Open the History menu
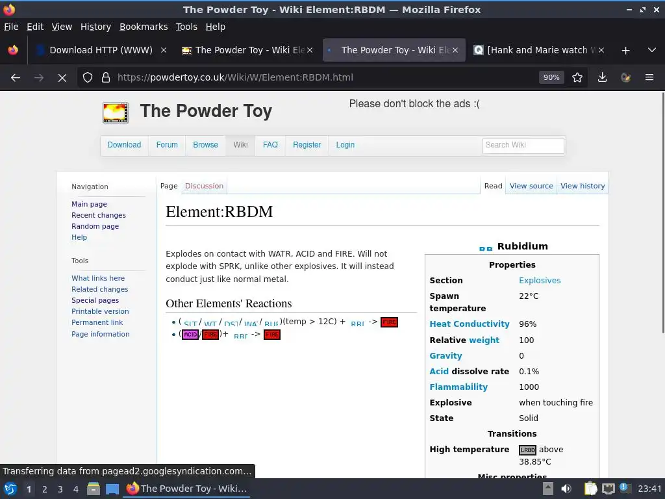665x499 pixels. click(x=95, y=27)
